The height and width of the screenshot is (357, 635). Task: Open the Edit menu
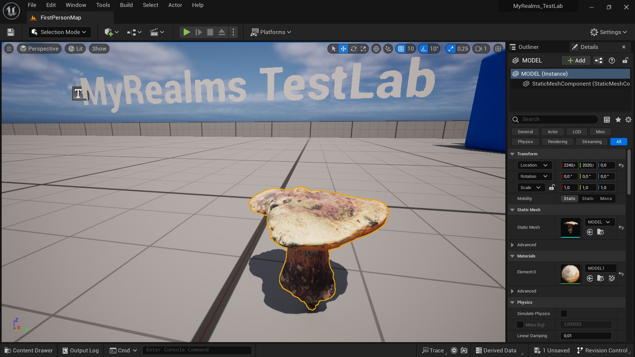[x=51, y=5]
